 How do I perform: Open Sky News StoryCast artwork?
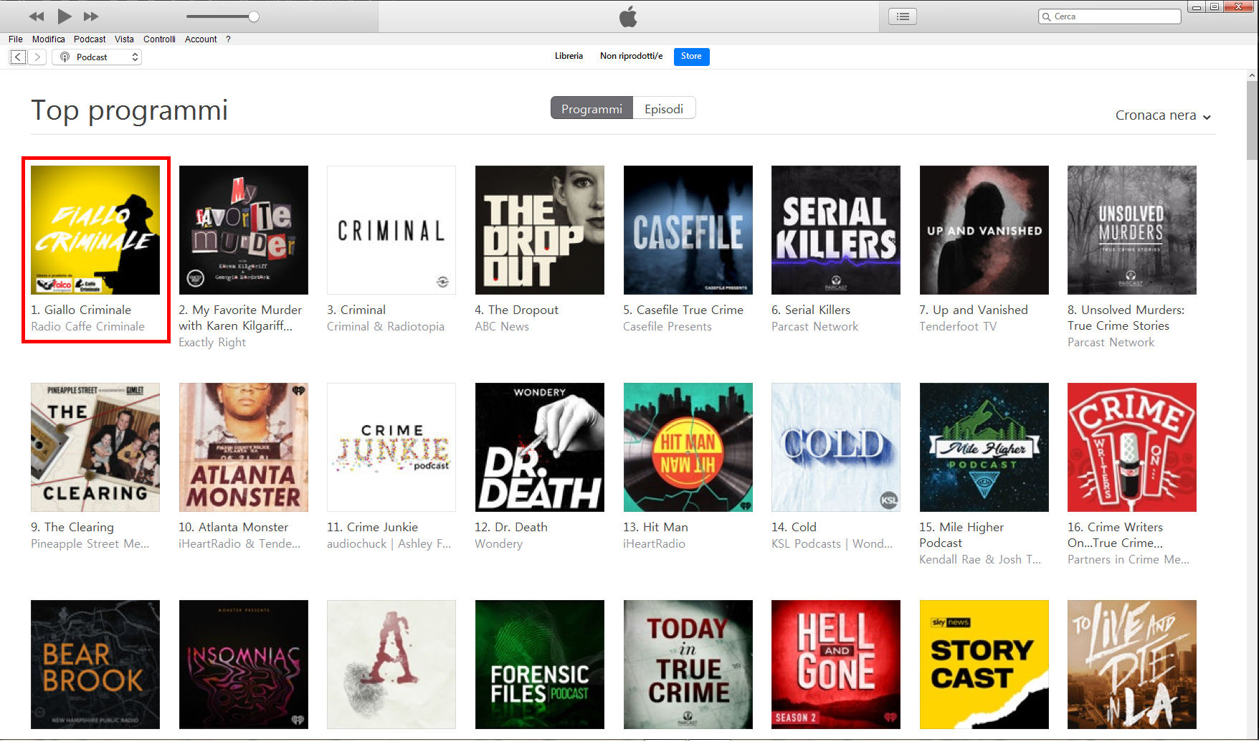click(984, 665)
